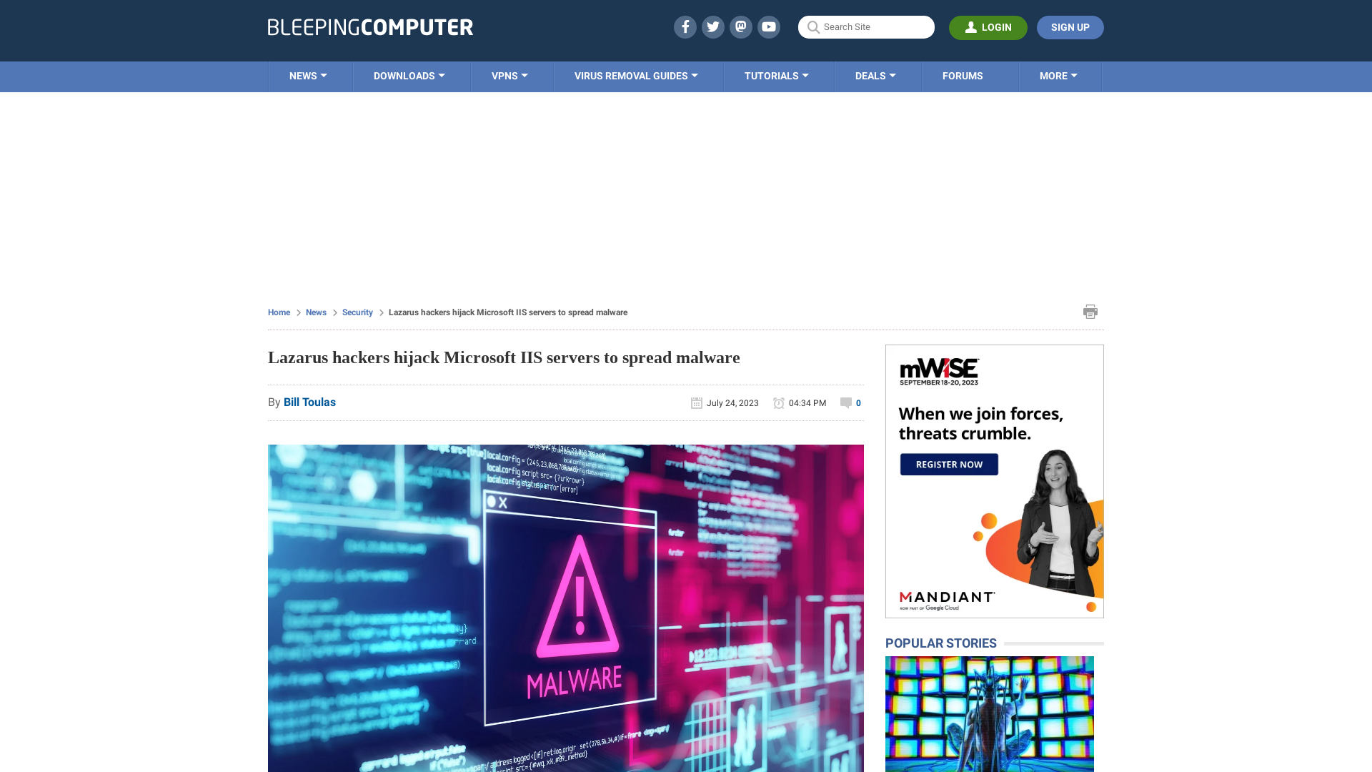Image resolution: width=1372 pixels, height=772 pixels.
Task: Click the Facebook social media icon
Action: [x=684, y=26]
